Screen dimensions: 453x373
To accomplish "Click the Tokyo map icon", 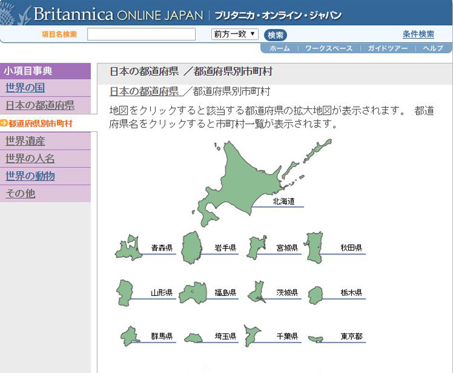I will [316, 339].
